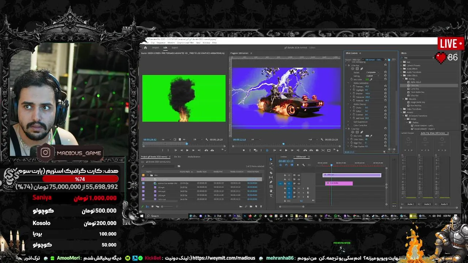Mute audio track A1

pyautogui.click(x=299, y=188)
